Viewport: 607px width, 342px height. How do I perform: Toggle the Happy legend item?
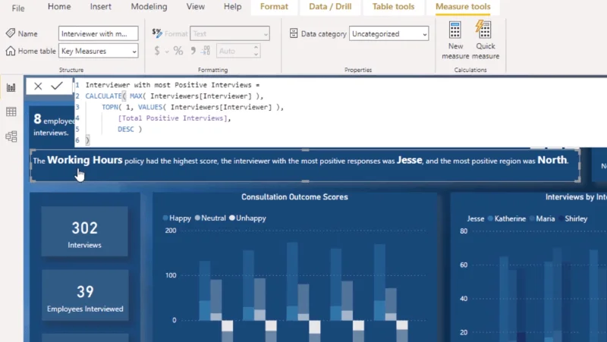coord(177,218)
